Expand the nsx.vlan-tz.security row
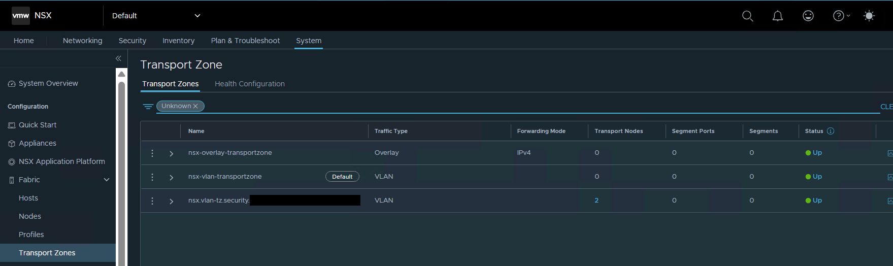This screenshot has height=266, width=893. [x=172, y=201]
